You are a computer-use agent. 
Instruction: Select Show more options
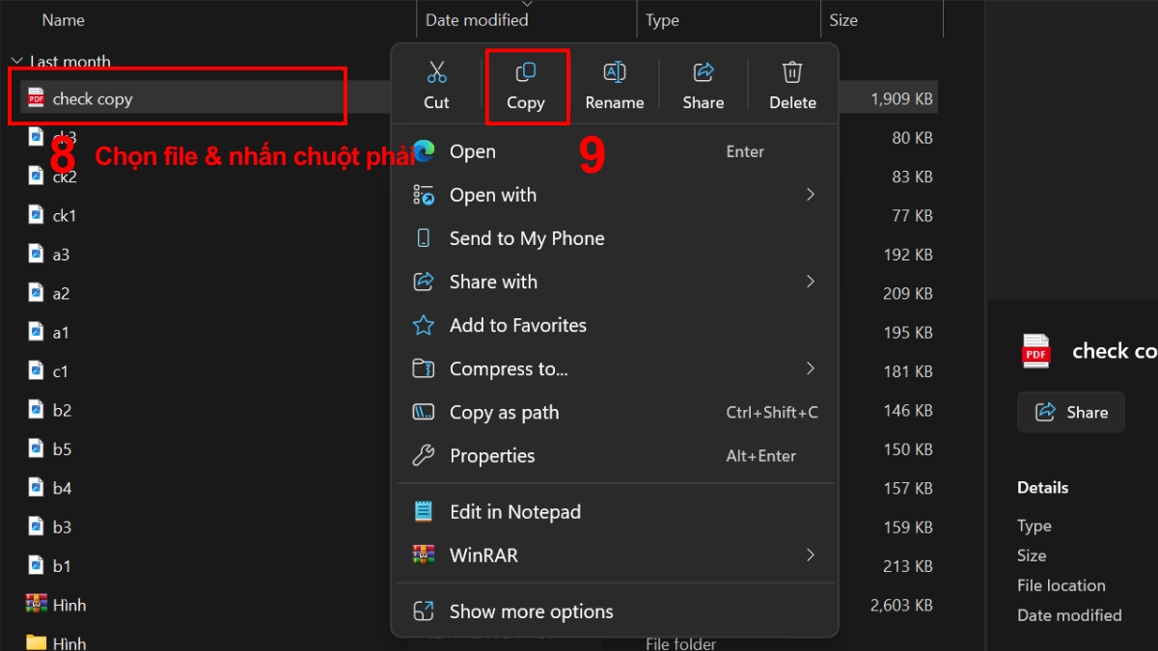click(531, 611)
